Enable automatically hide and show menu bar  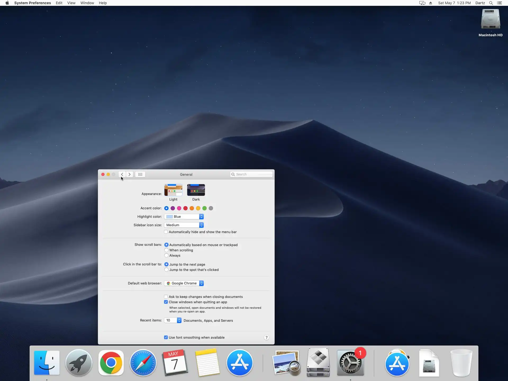point(166,232)
